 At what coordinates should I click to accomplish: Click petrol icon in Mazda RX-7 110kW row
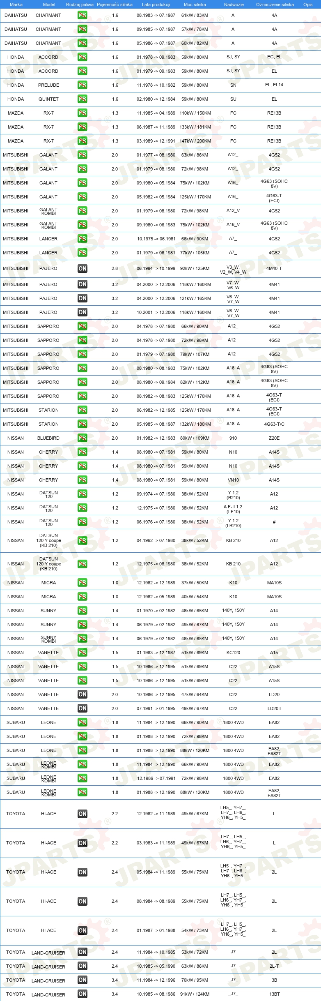pos(83,113)
